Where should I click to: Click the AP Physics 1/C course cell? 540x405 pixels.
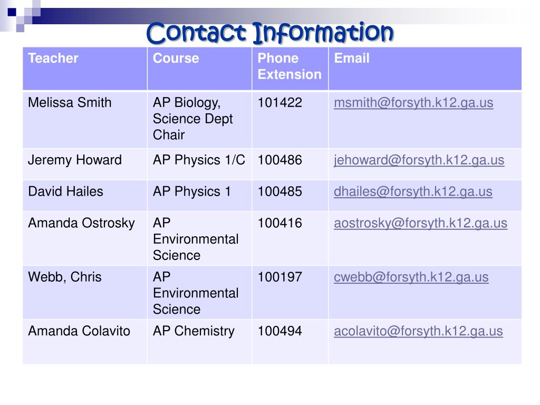[x=199, y=165]
